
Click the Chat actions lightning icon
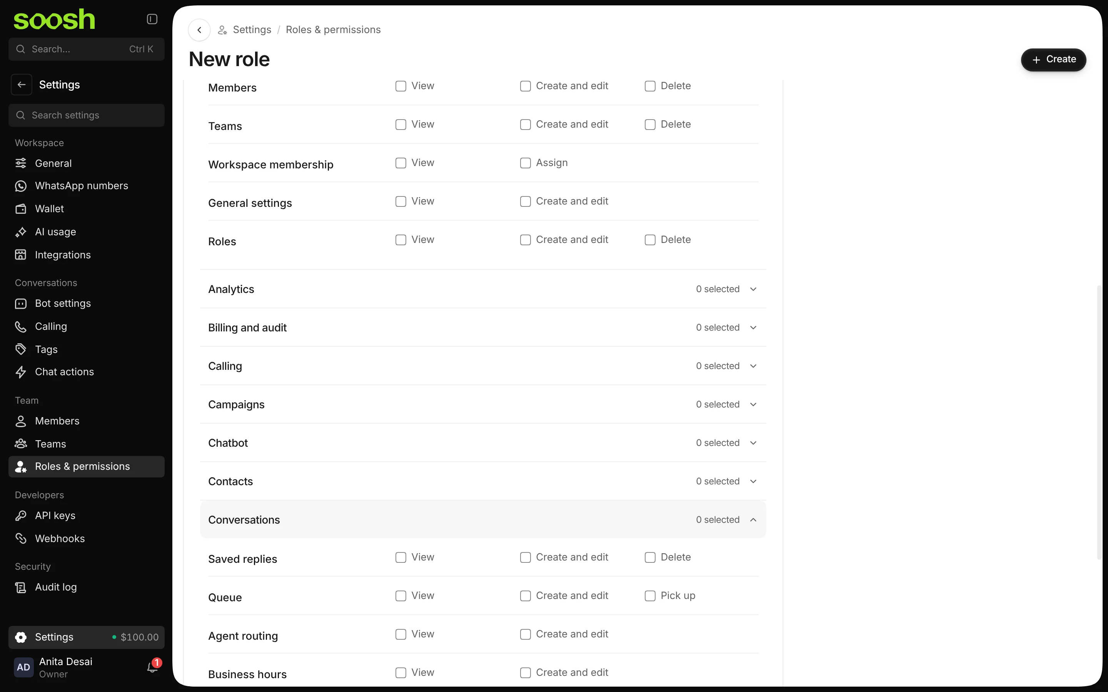point(21,372)
